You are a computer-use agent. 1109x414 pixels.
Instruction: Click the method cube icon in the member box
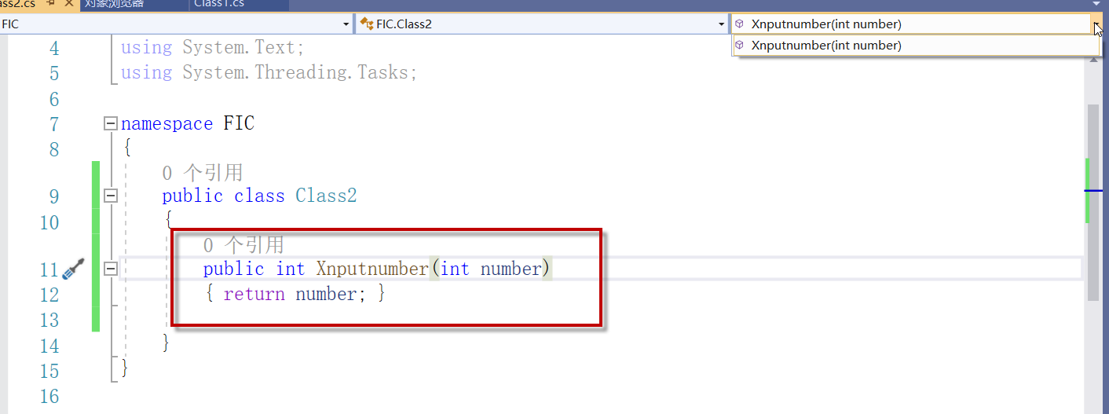739,24
